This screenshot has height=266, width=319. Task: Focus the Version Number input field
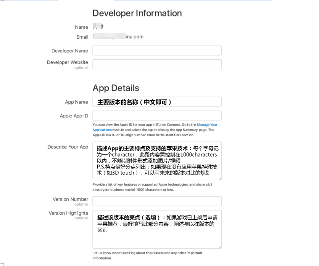157,201
